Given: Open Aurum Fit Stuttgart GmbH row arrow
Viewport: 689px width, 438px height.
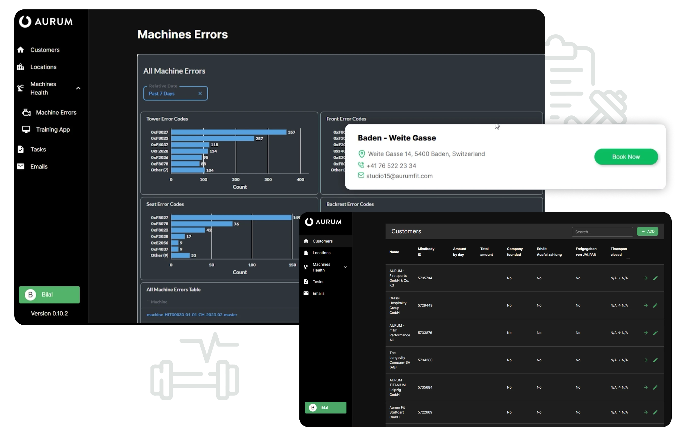Looking at the screenshot, I should (646, 412).
